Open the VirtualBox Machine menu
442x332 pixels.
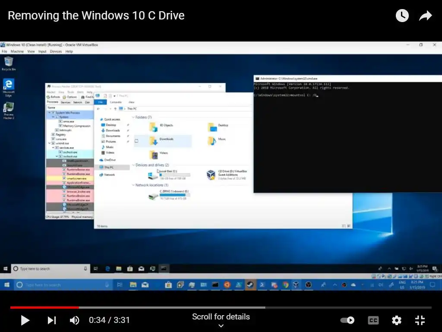point(17,51)
